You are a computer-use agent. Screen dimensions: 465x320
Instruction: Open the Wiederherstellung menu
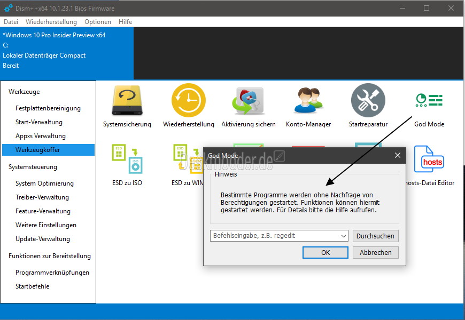coord(51,22)
